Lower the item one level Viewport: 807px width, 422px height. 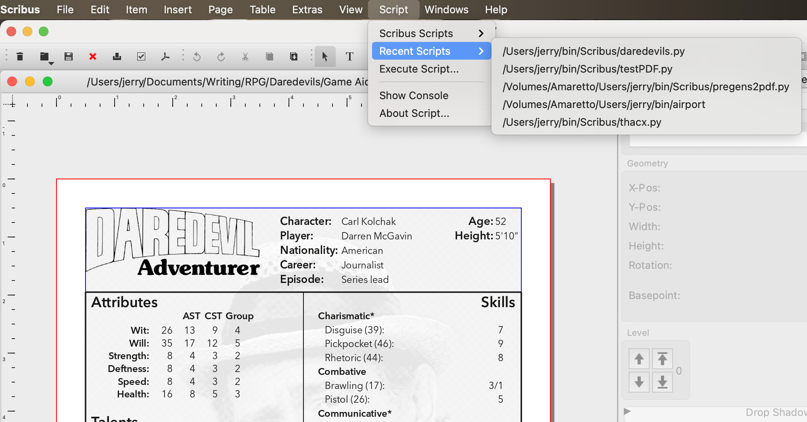639,382
